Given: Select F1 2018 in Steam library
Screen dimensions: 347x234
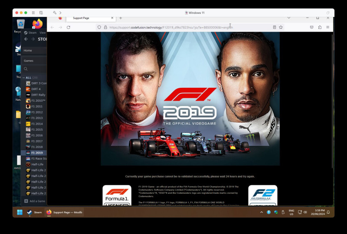Looking at the screenshot, I should click(x=34, y=147).
